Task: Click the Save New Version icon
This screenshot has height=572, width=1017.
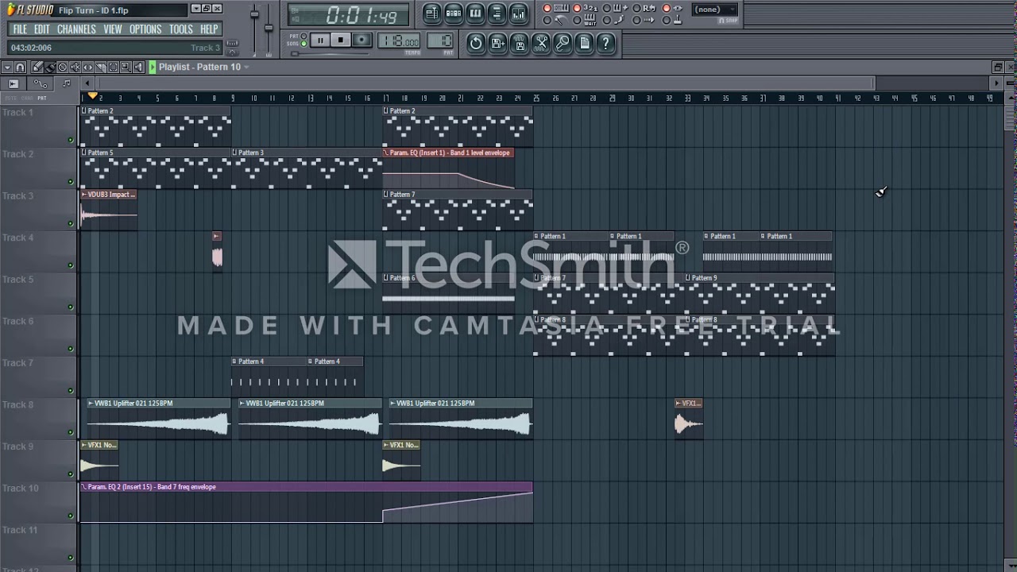Action: pos(497,43)
